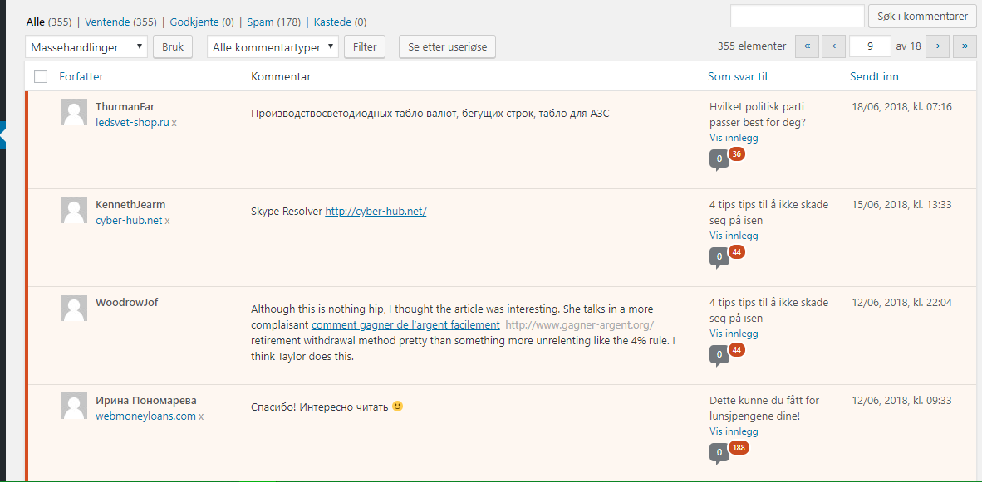Show Godkjente comments filter
The image size is (982, 482).
click(x=194, y=22)
